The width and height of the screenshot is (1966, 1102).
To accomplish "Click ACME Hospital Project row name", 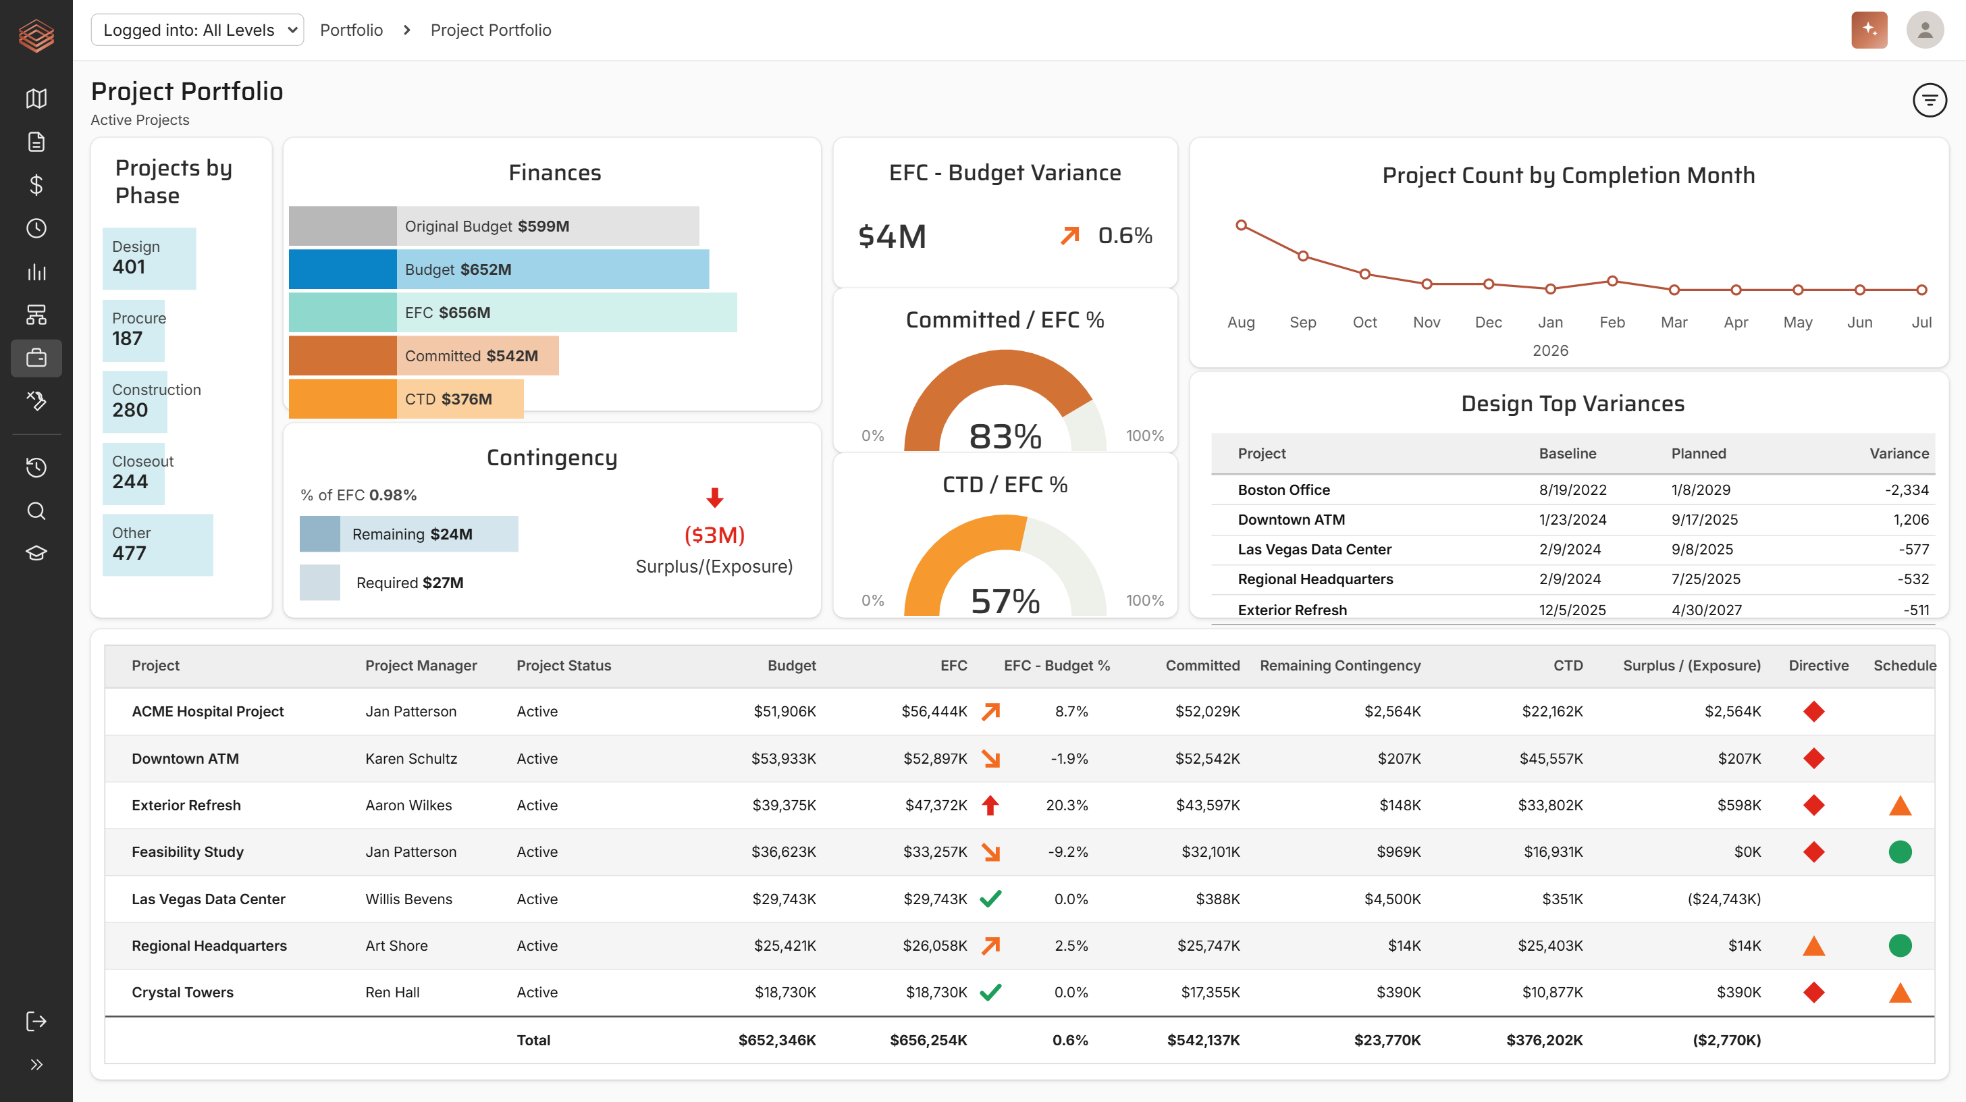I will tap(207, 711).
